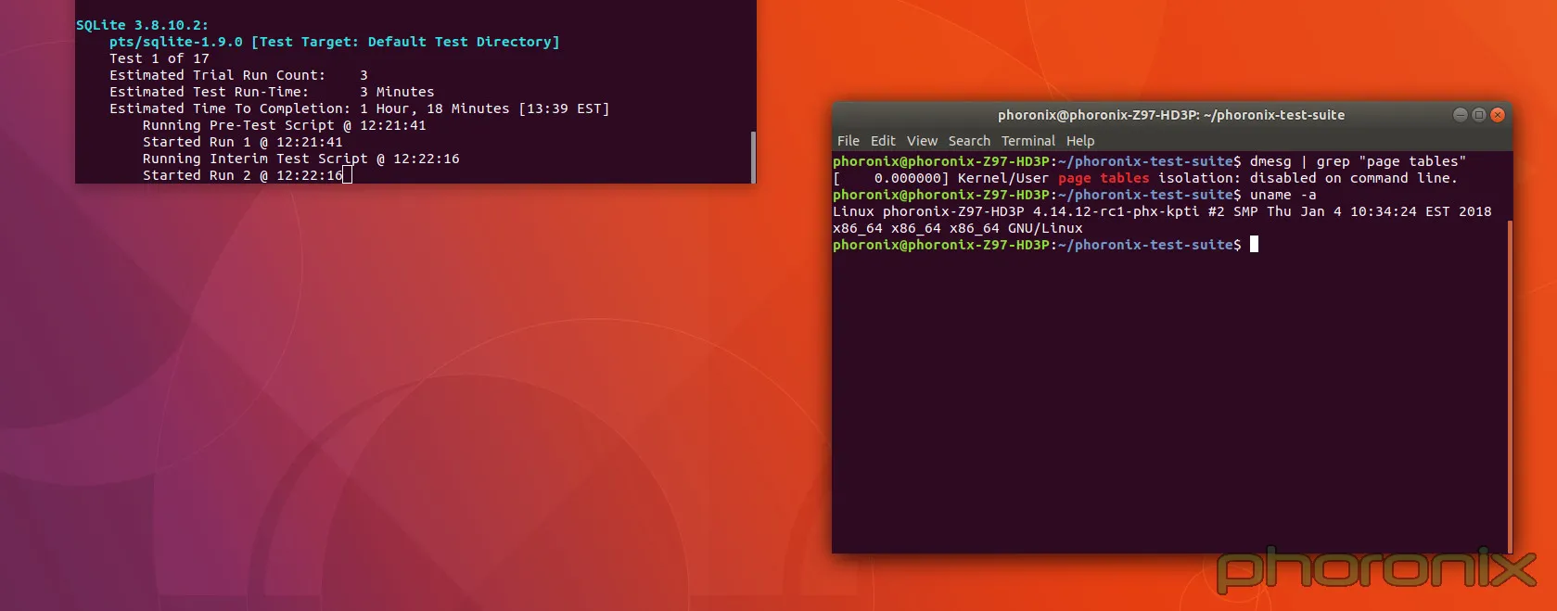This screenshot has width=1557, height=611.
Task: Open the Edit menu in the terminal
Action: point(883,141)
